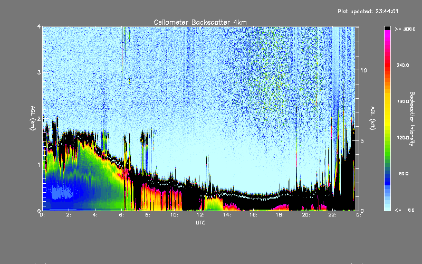The height and width of the screenshot is (264, 422).
Task: Select the 'UTC' x-axis label
Action: [x=200, y=222]
